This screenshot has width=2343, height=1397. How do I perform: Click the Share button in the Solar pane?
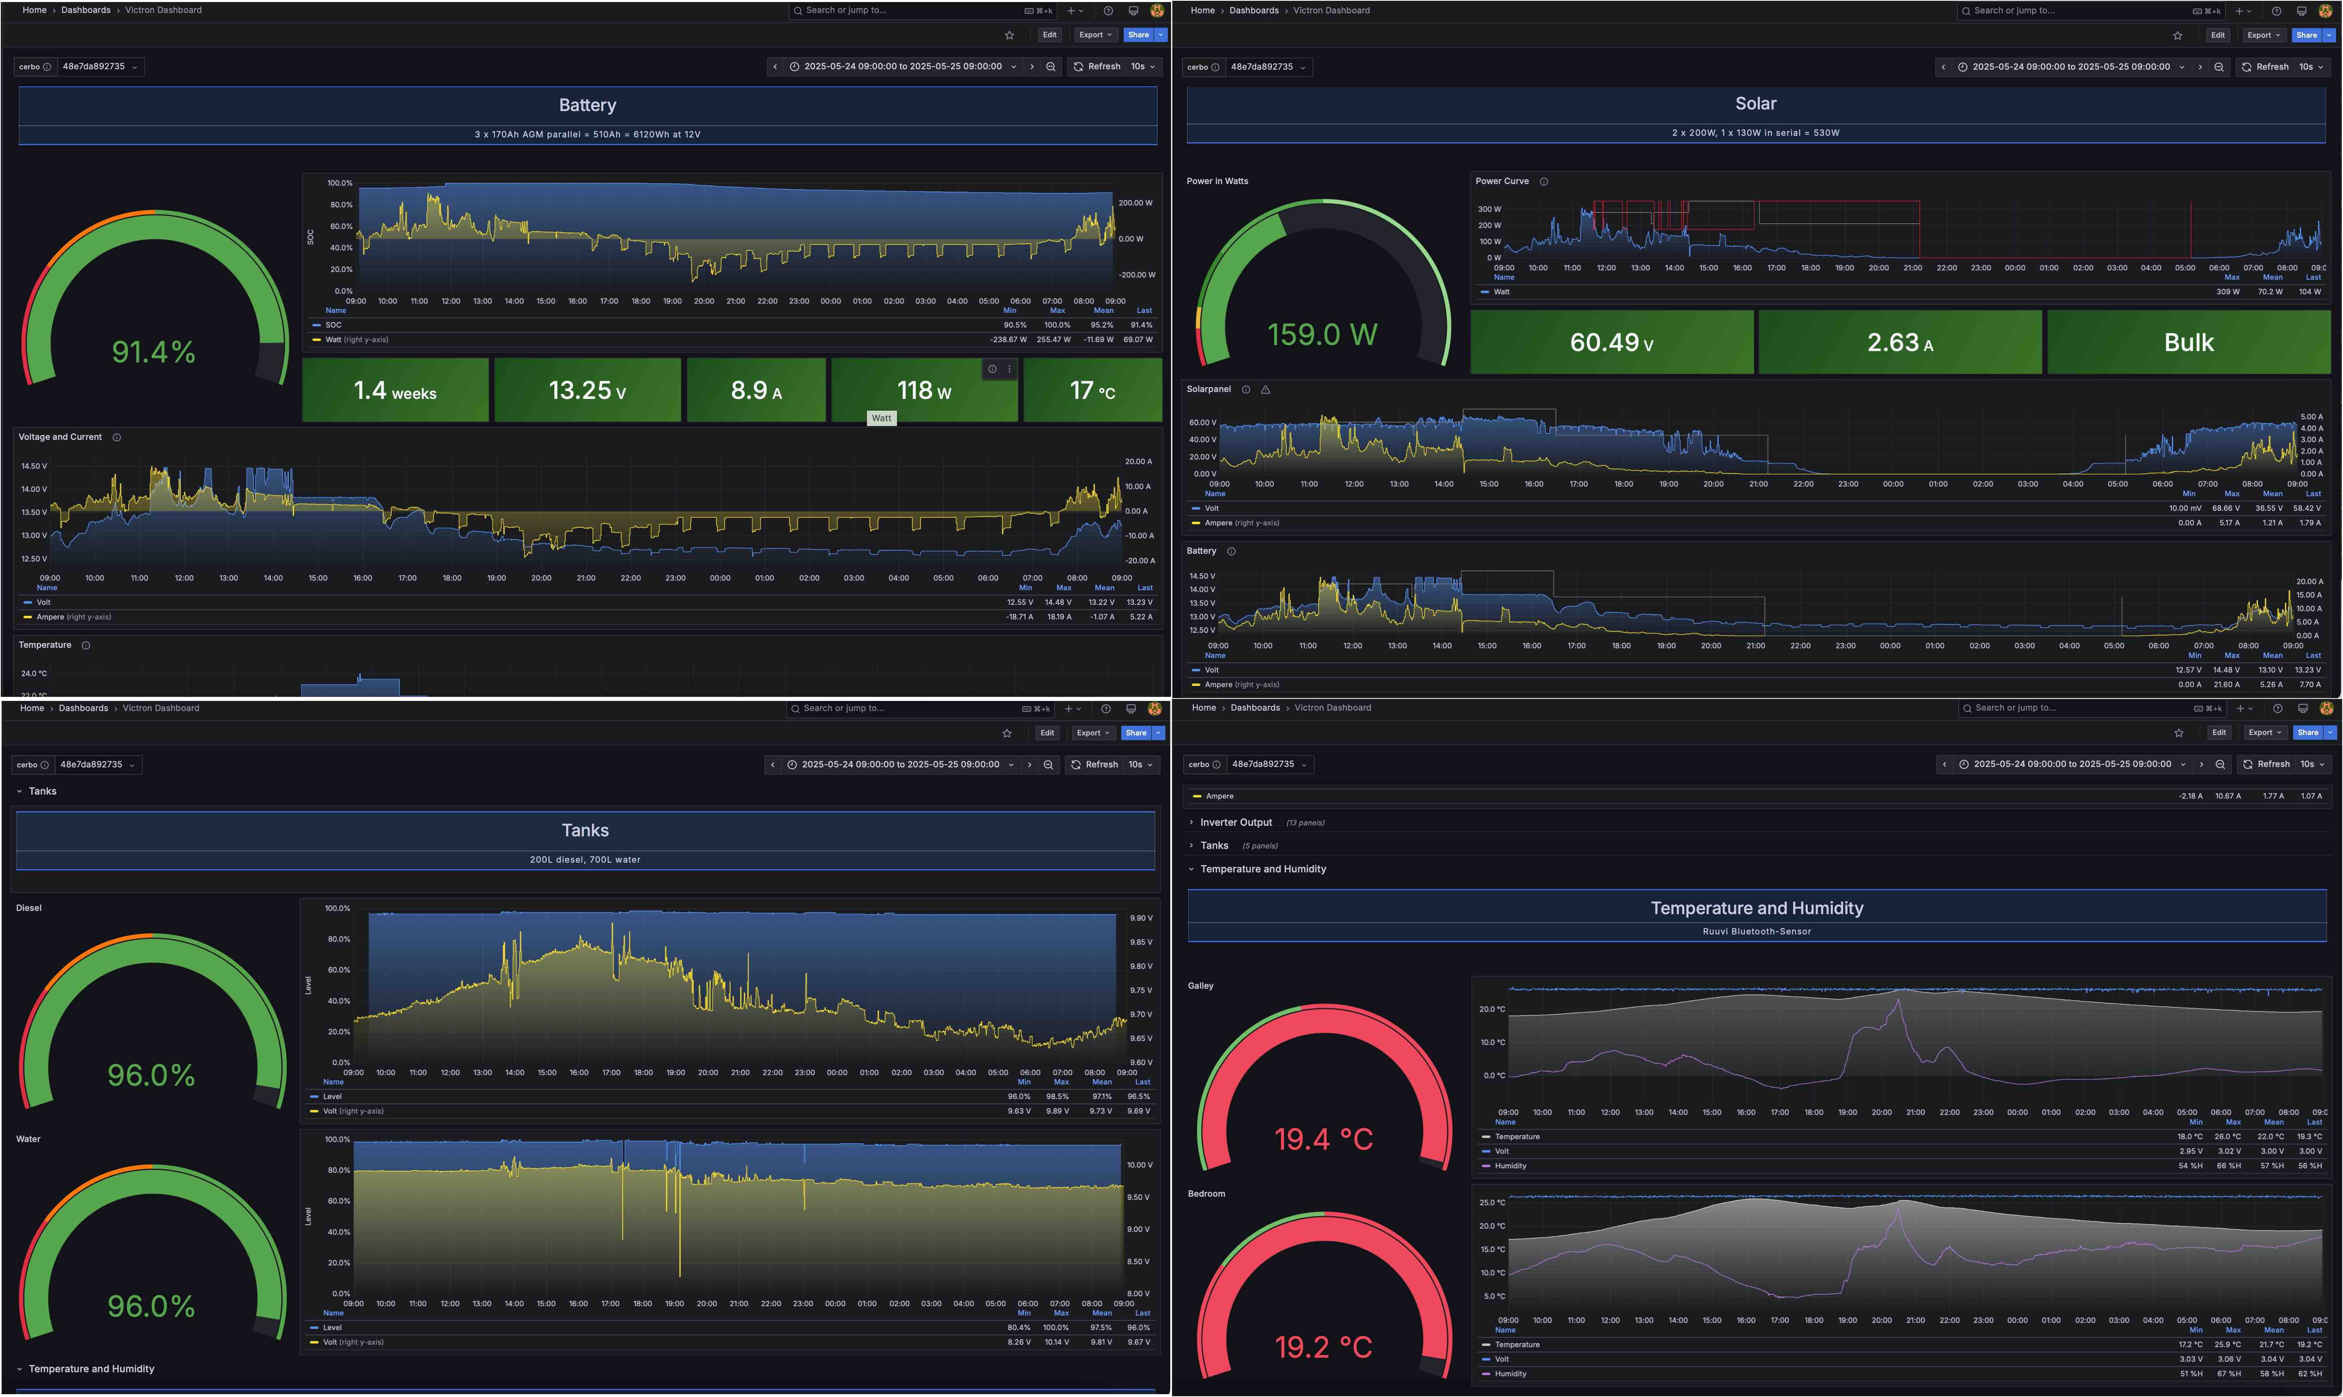(2306, 36)
